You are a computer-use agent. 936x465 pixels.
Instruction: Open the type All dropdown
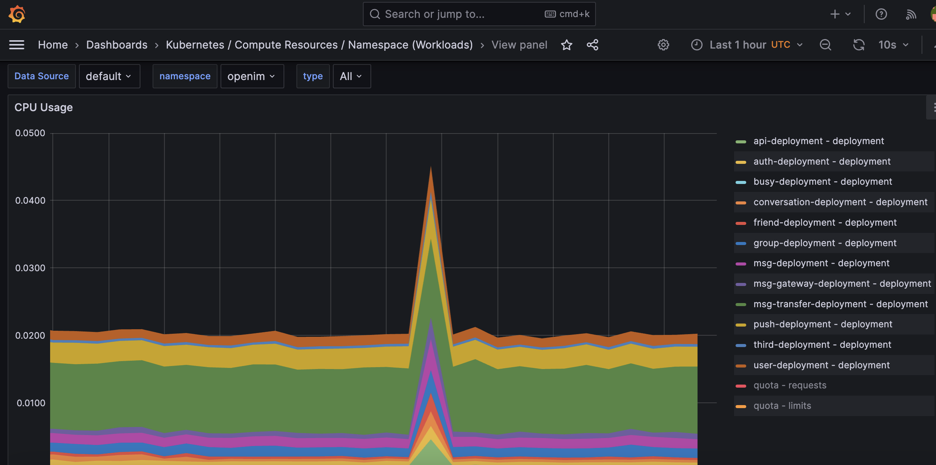click(x=351, y=76)
